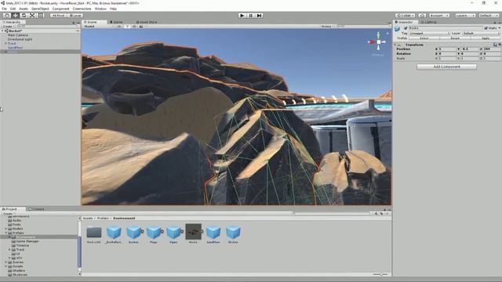Click the Pause button

(251, 16)
